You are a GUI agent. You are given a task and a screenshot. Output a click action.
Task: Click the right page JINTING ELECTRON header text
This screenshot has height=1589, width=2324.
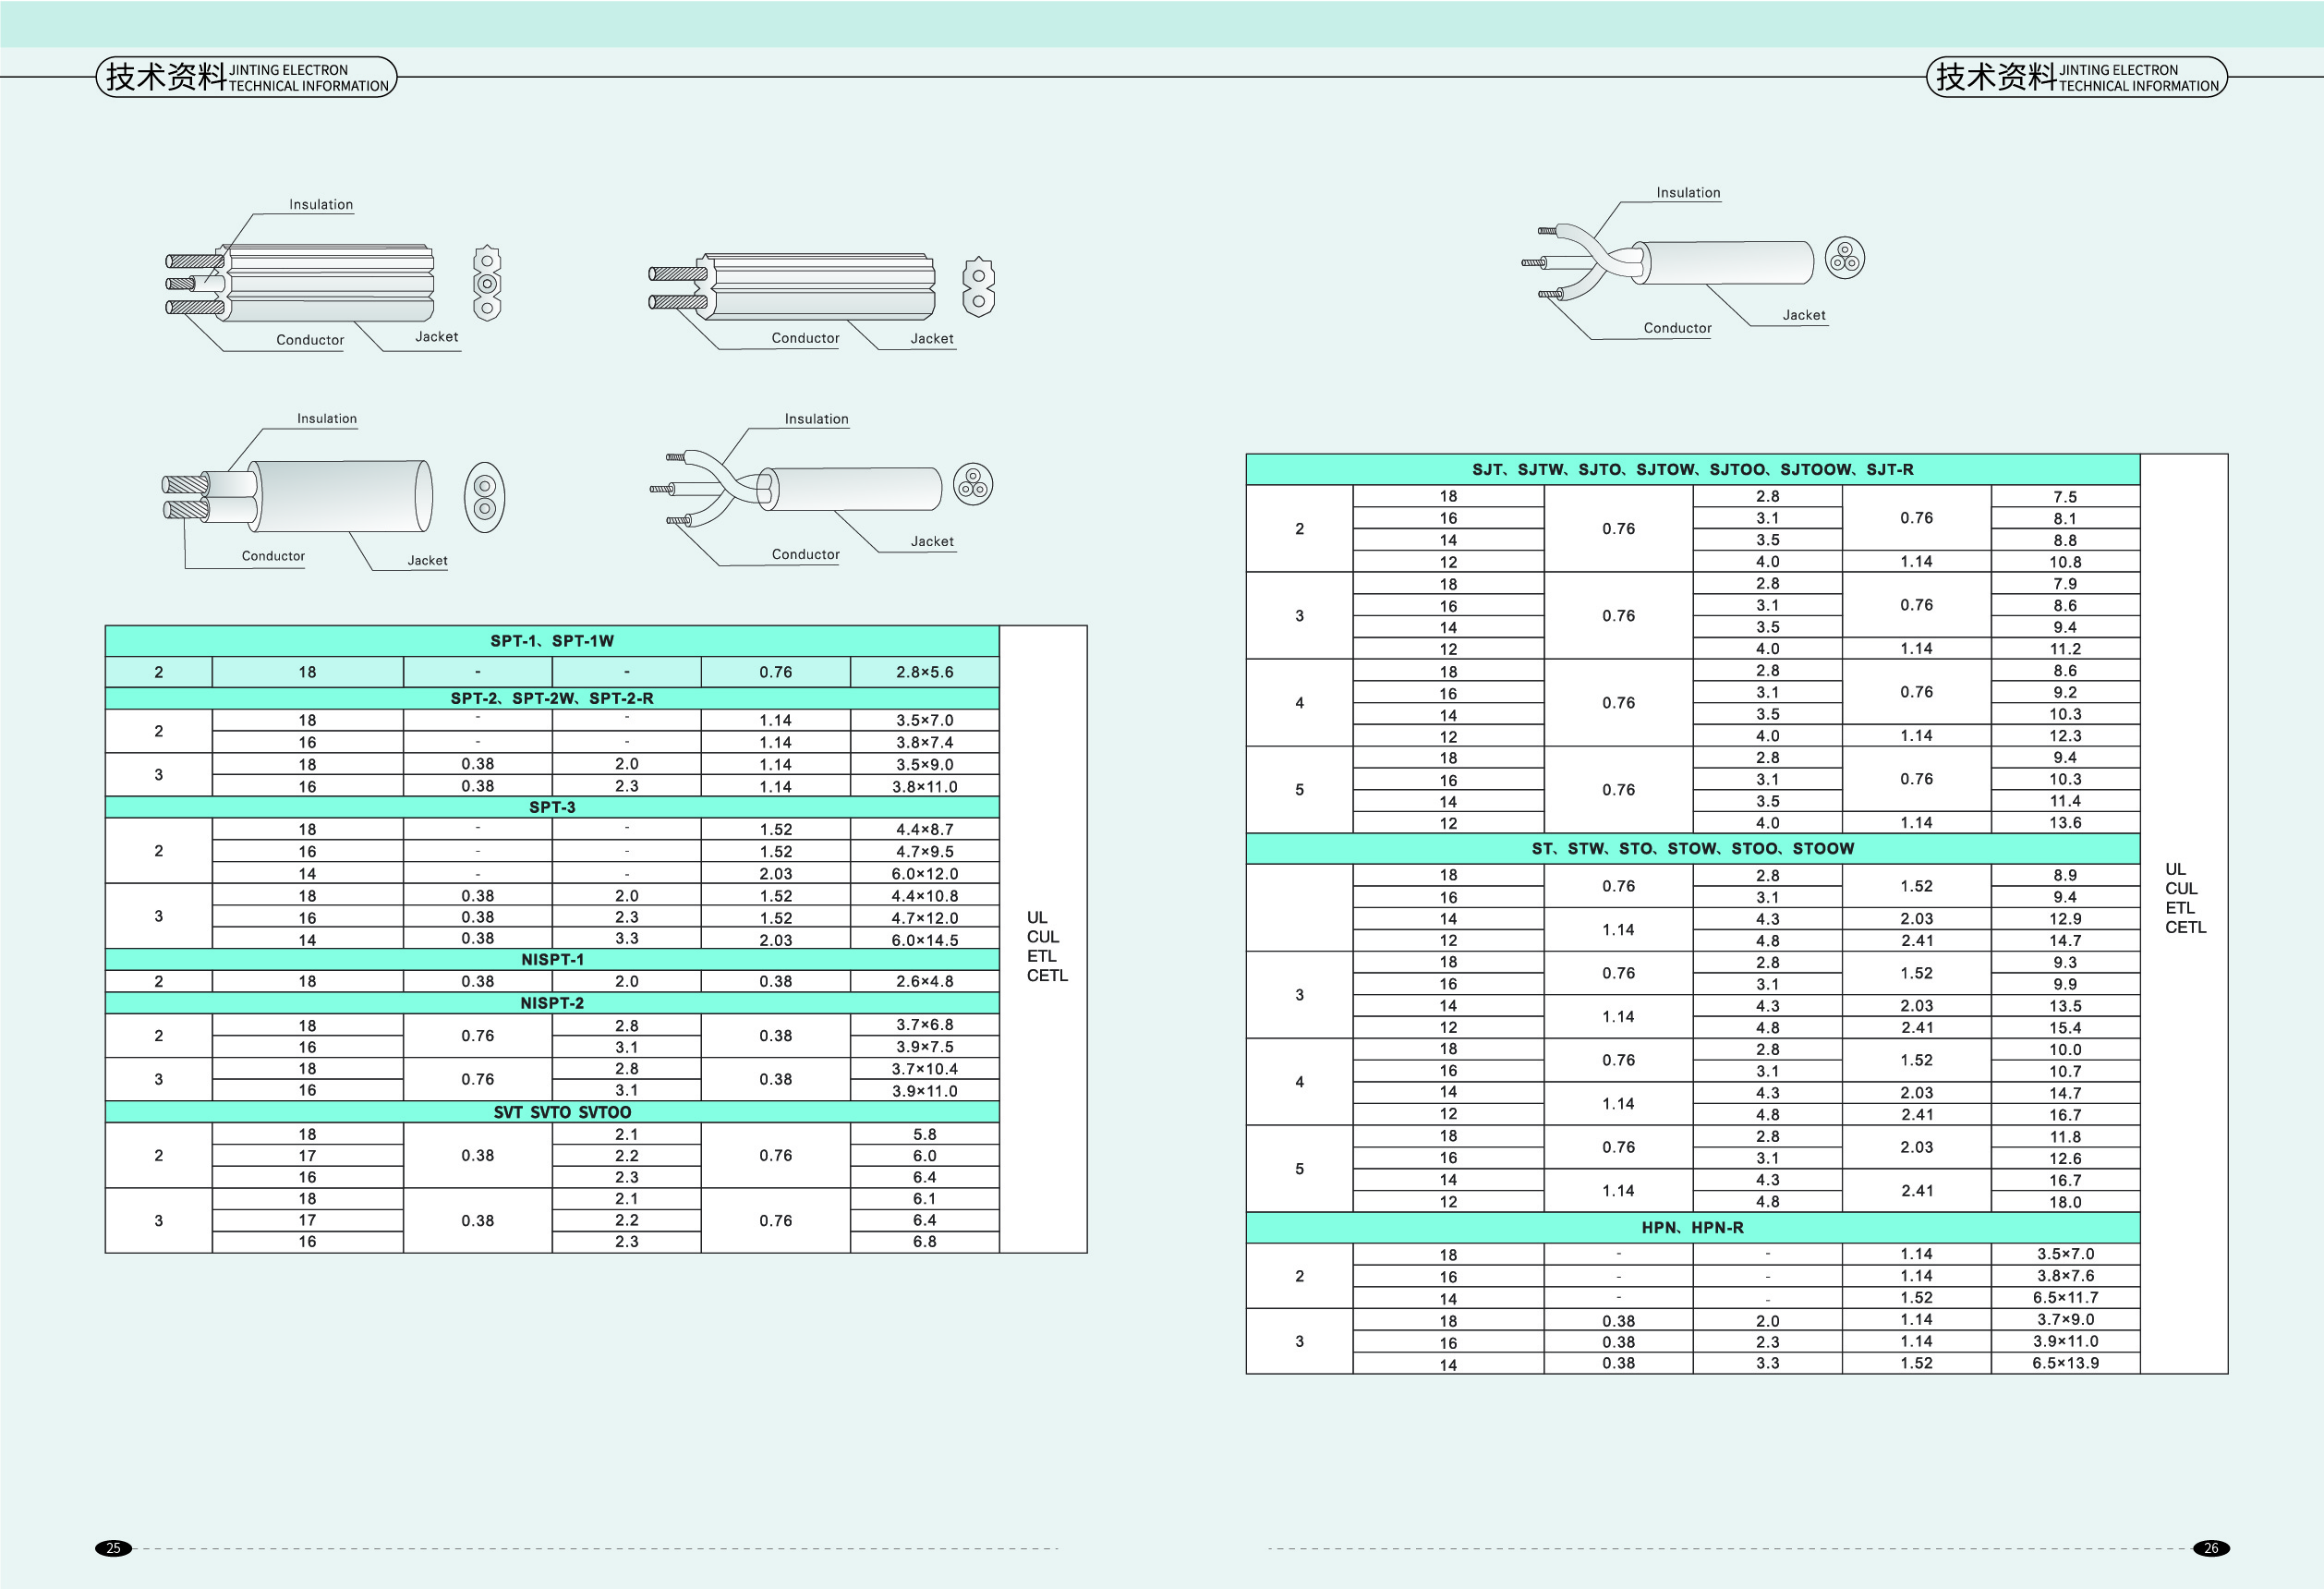[2118, 70]
